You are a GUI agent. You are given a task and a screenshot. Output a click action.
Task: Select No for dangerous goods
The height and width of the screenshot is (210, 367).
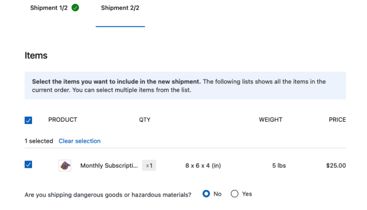206,194
